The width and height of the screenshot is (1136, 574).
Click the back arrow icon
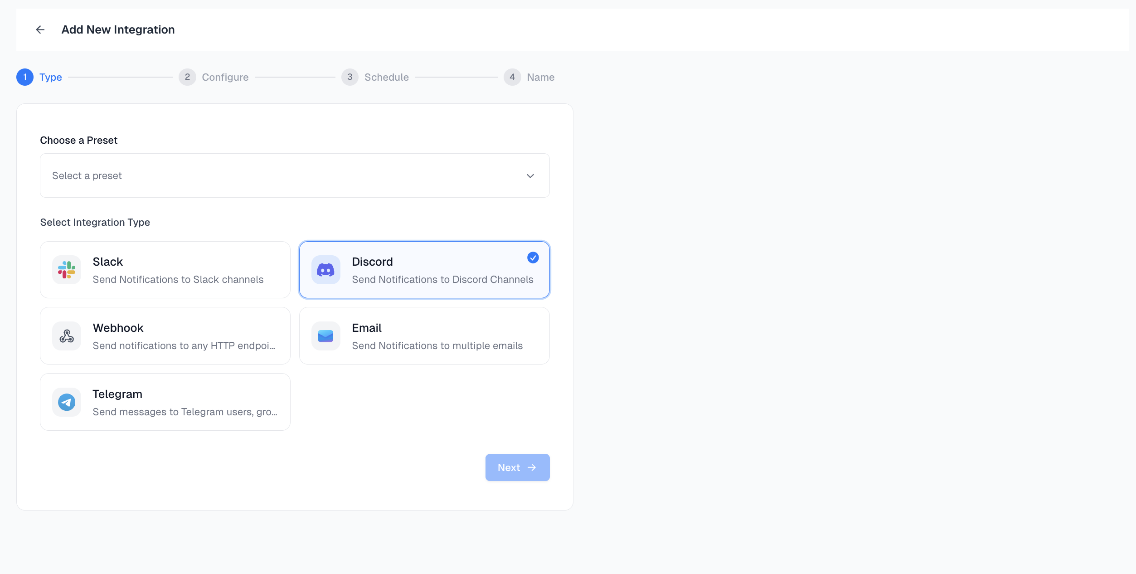coord(40,29)
